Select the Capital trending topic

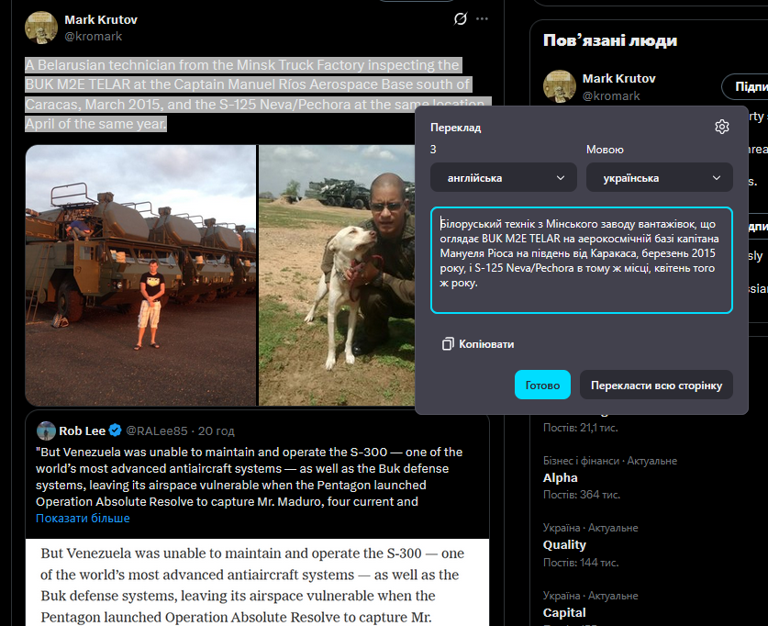click(x=564, y=612)
